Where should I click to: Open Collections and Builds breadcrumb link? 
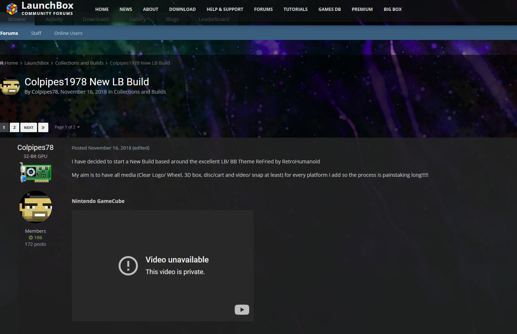coord(79,63)
